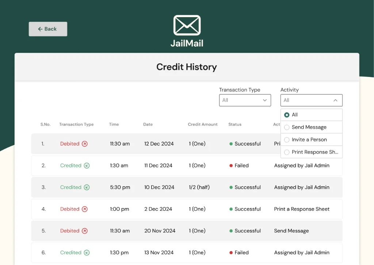This screenshot has height=265, width=374.
Task: Open the Transaction Type dropdown
Action: click(x=245, y=100)
